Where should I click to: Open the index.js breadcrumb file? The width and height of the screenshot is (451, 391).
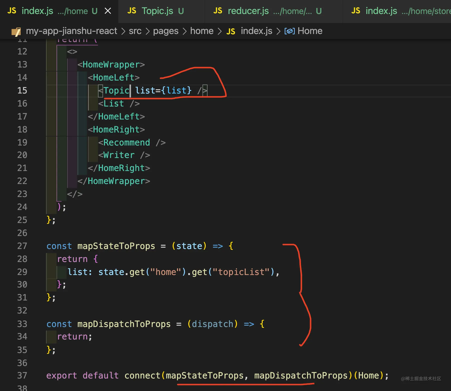256,31
